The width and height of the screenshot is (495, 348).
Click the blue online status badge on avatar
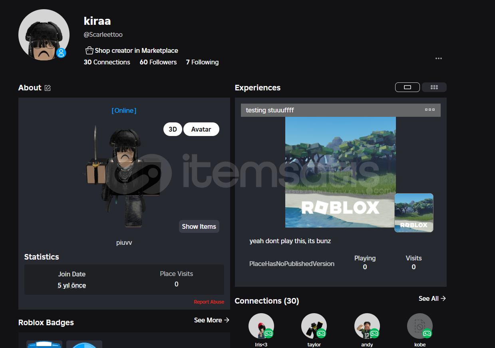[x=61, y=53]
